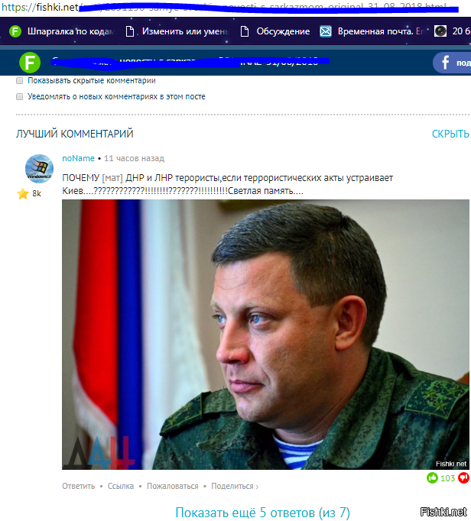Click the gold star rating icon
The width and height of the screenshot is (471, 521).
click(x=23, y=193)
